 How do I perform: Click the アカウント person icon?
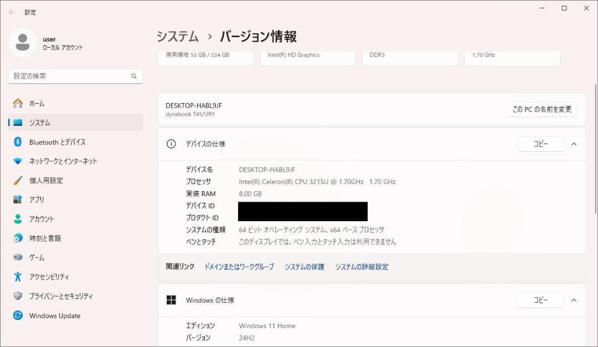pos(18,219)
